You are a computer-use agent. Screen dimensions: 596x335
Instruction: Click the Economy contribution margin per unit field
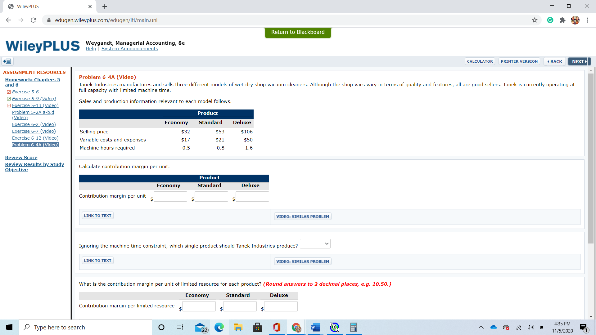pos(170,197)
